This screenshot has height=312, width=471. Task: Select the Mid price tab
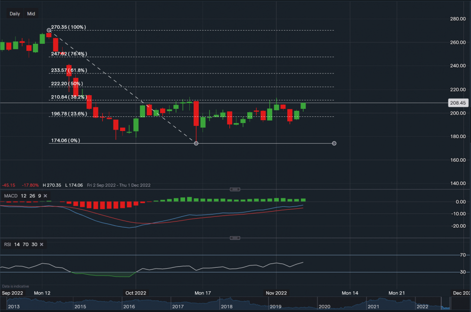(x=31, y=14)
